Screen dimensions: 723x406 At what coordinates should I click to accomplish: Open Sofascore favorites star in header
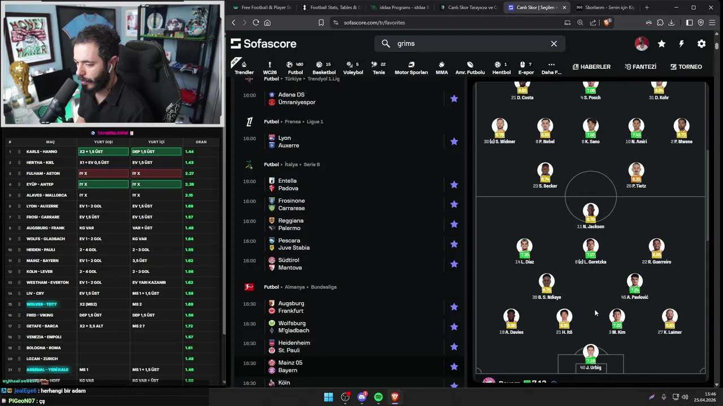click(x=661, y=43)
